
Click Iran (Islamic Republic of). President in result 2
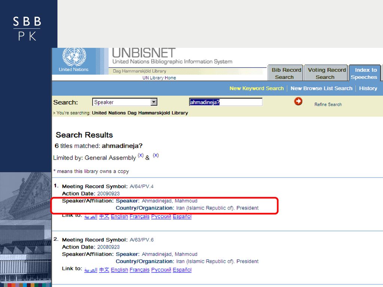[217, 262]
